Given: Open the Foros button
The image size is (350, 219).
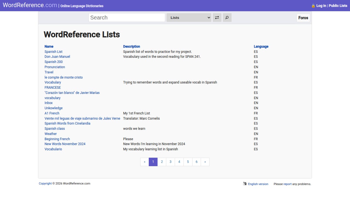Looking at the screenshot, I should pos(303,18).
